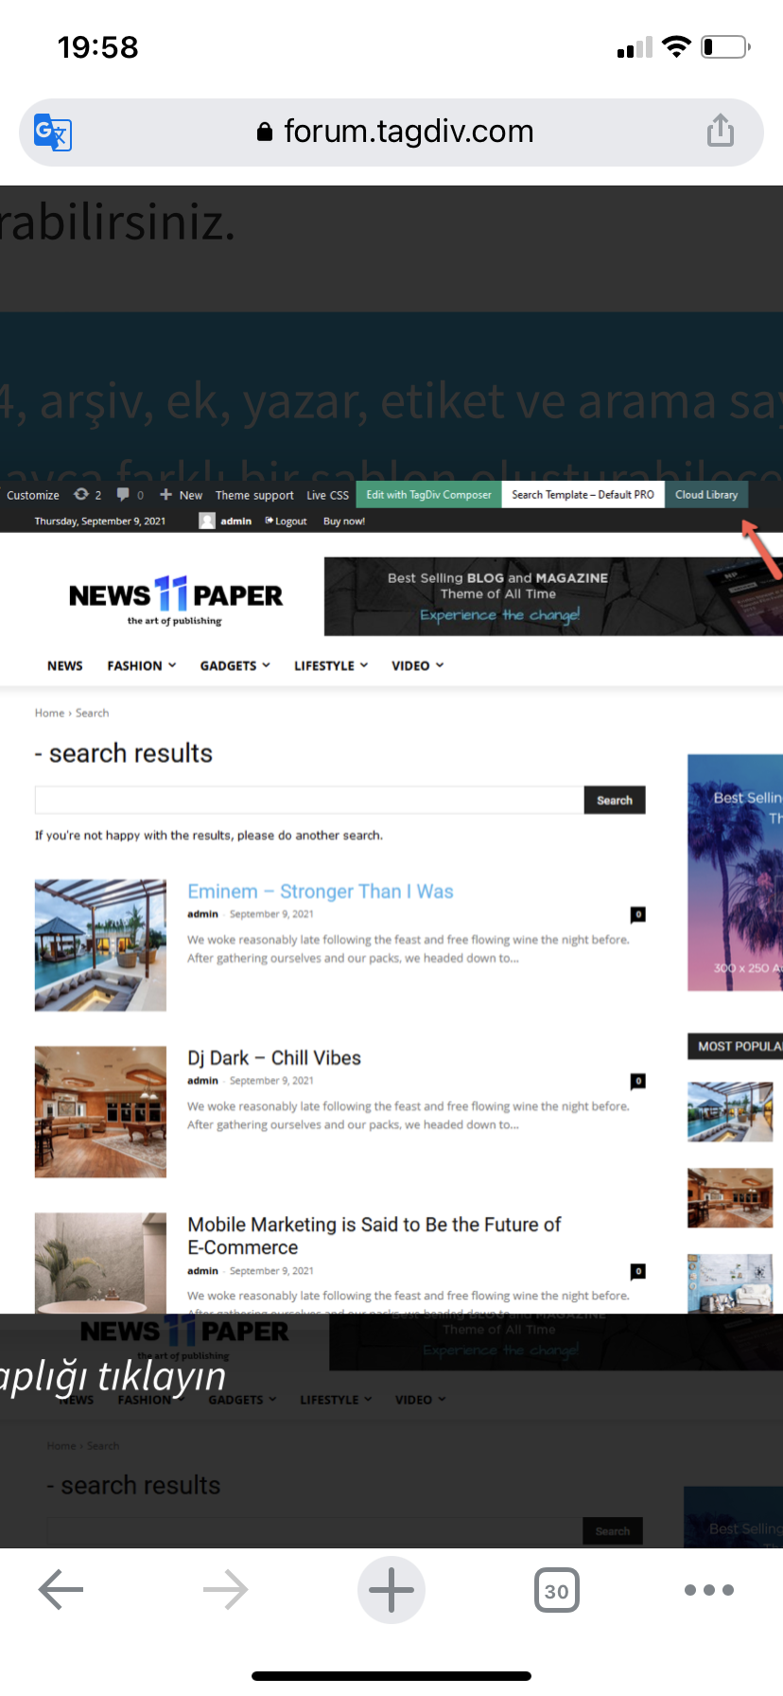Open Live CSS in admin bar
The height and width of the screenshot is (1696, 783).
327,495
